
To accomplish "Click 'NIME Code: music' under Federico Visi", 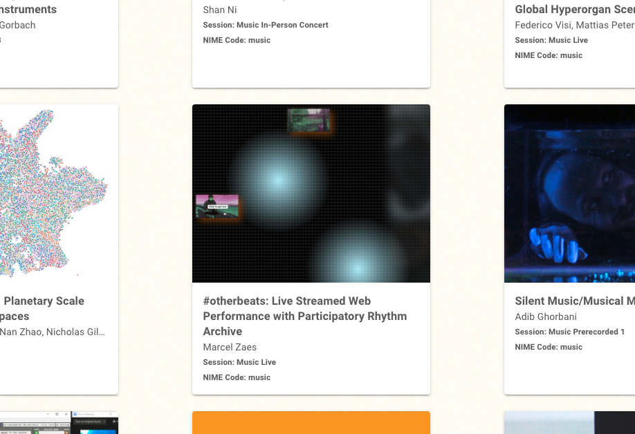I will [x=549, y=55].
